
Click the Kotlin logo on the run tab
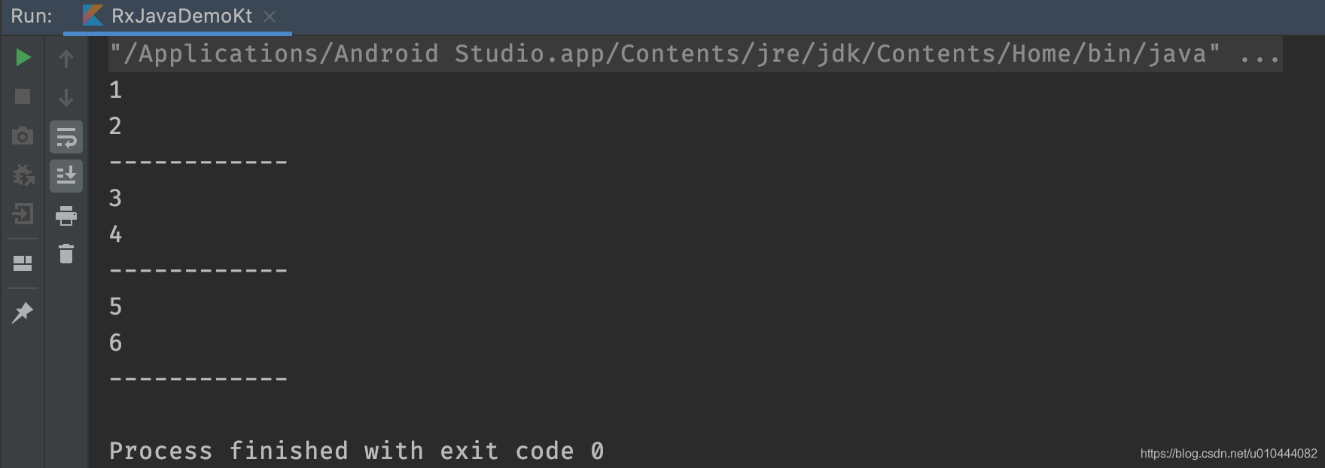click(x=93, y=15)
